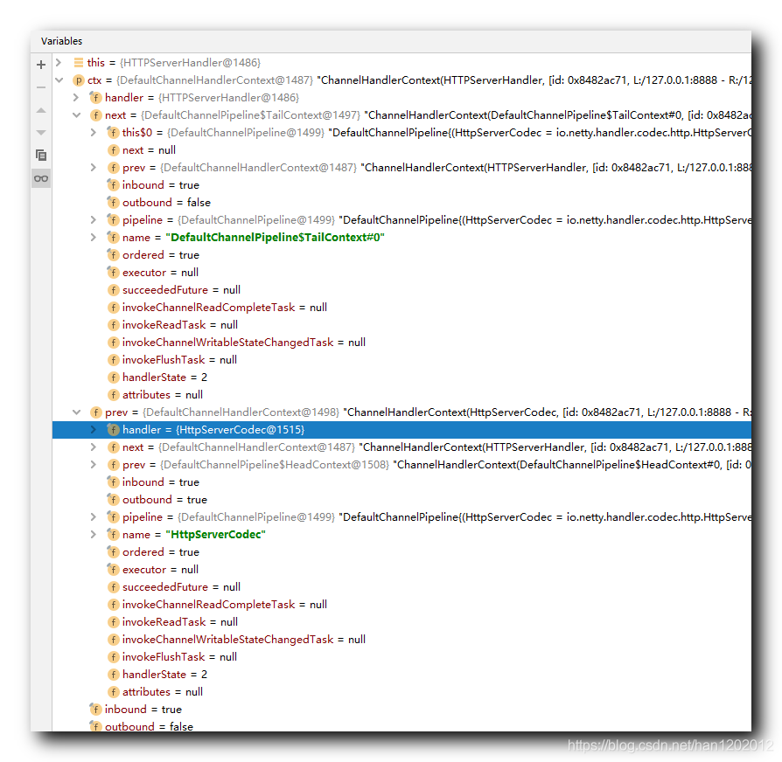Click field icon of next TailContext@1497
782x762 pixels.
click(x=95, y=115)
